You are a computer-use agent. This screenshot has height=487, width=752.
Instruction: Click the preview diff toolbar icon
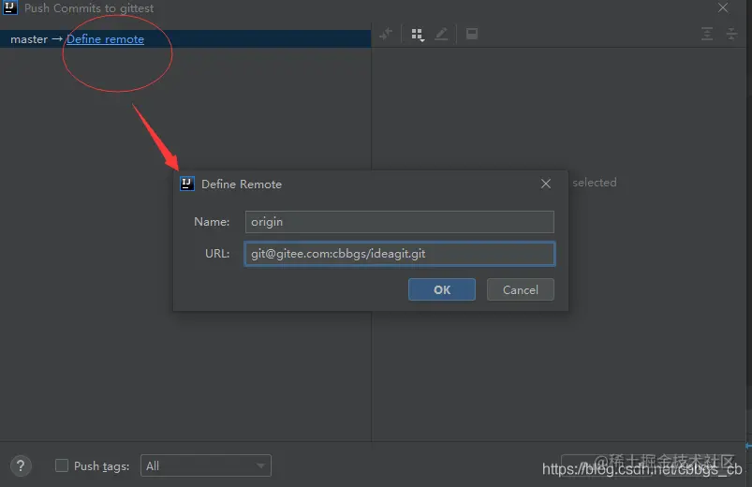[x=472, y=34]
